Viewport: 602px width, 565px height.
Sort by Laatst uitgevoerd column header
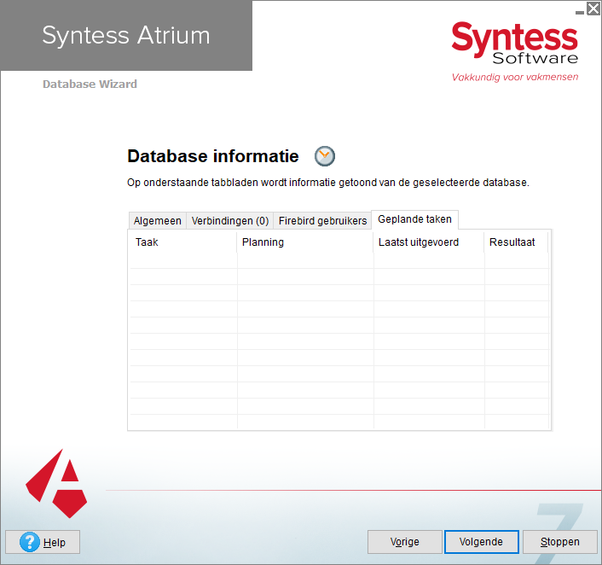(429, 242)
